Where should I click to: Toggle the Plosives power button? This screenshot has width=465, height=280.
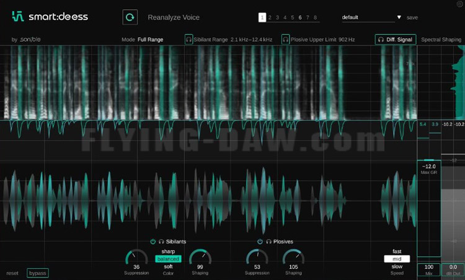pos(260,242)
